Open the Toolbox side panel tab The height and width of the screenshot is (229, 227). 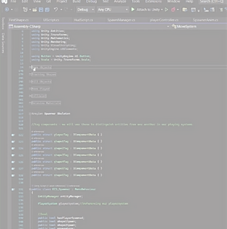[3, 23]
